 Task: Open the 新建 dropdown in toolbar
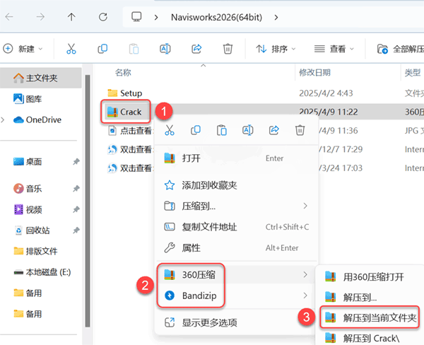[x=23, y=49]
